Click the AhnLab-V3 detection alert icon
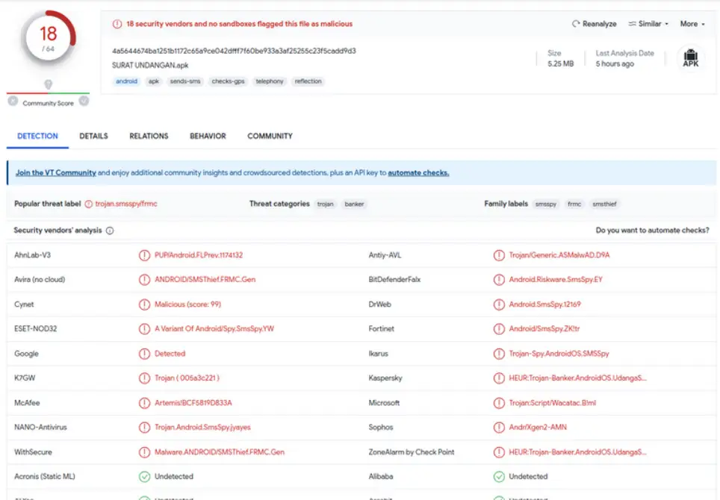 click(144, 255)
